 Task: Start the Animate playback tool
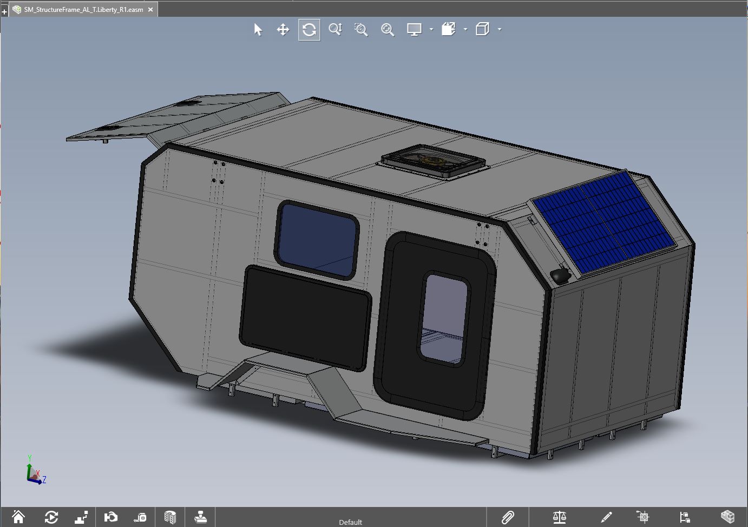(51, 517)
